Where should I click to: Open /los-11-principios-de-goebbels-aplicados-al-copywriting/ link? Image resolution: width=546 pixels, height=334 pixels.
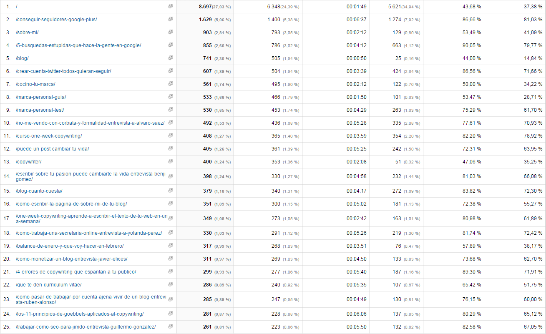point(80,314)
